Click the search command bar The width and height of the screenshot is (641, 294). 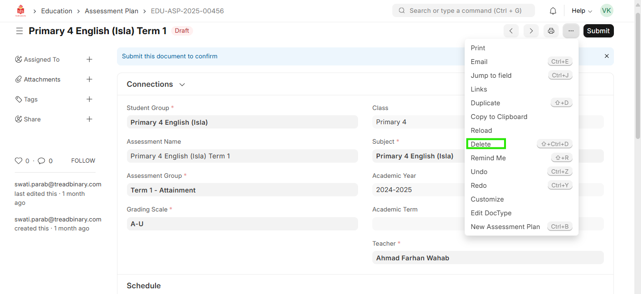[463, 10]
